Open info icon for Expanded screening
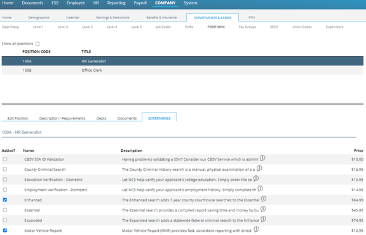 click(263, 219)
